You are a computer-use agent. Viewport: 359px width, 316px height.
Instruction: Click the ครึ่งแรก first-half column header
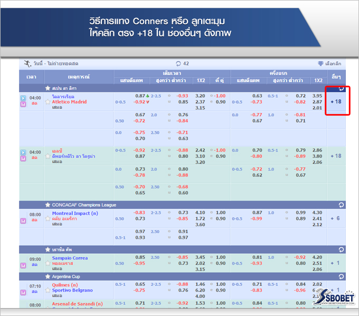coord(278,73)
